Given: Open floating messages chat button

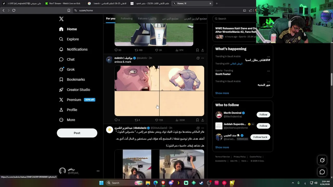Looking at the screenshot, I should pyautogui.click(x=322, y=172).
